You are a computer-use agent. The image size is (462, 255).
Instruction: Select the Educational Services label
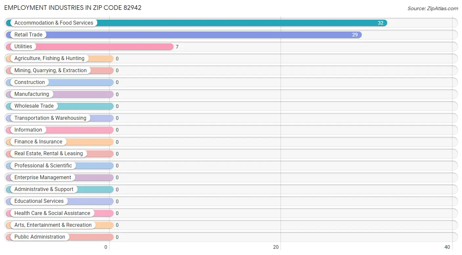pyautogui.click(x=39, y=201)
